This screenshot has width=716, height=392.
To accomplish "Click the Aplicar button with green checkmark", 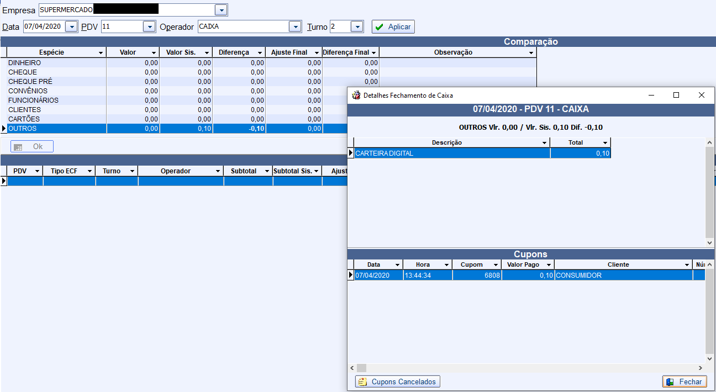I will pyautogui.click(x=393, y=27).
